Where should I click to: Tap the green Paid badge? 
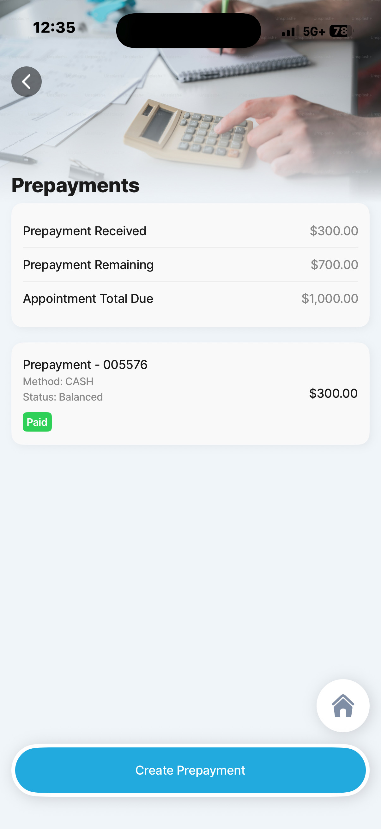pos(37,422)
